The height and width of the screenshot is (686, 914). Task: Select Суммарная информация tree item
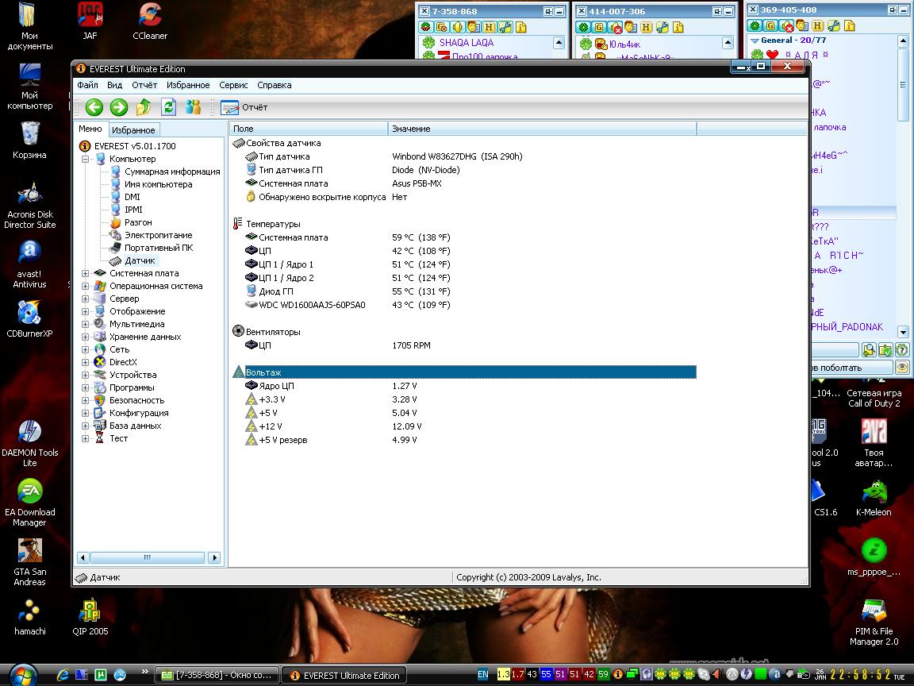(x=172, y=171)
